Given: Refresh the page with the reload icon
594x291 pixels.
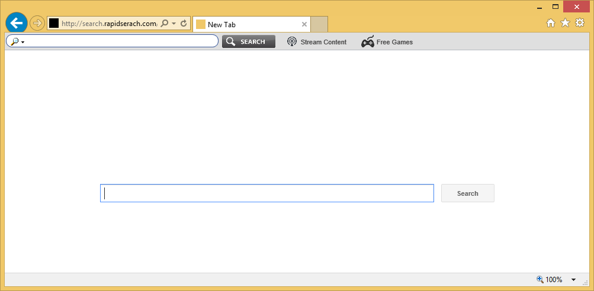Looking at the screenshot, I should tap(184, 24).
